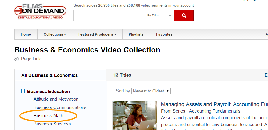Go to the Home tab
Viewport: 268px width, 130px height.
[x=26, y=34]
